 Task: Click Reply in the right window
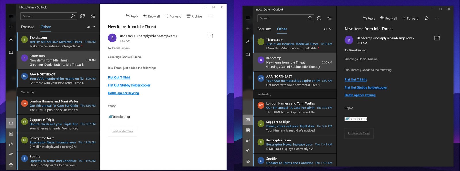tap(369, 18)
